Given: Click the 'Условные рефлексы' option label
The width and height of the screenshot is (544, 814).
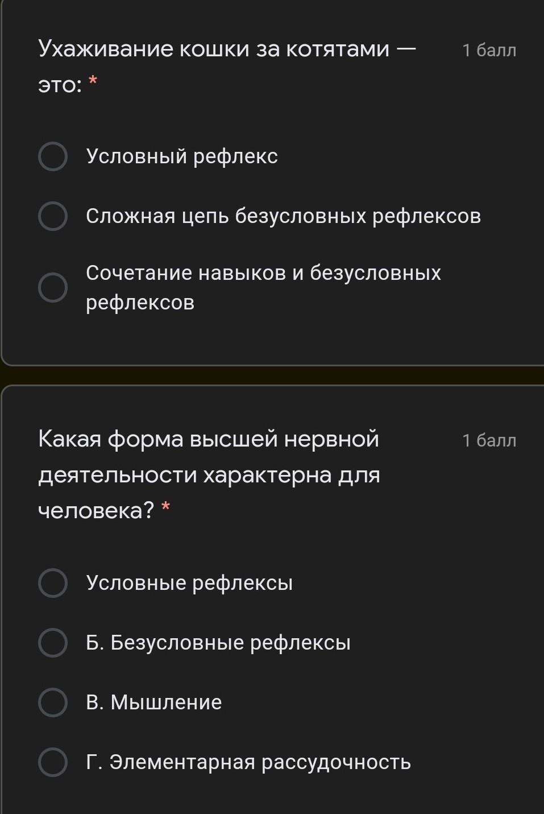Looking at the screenshot, I should coord(189,583).
